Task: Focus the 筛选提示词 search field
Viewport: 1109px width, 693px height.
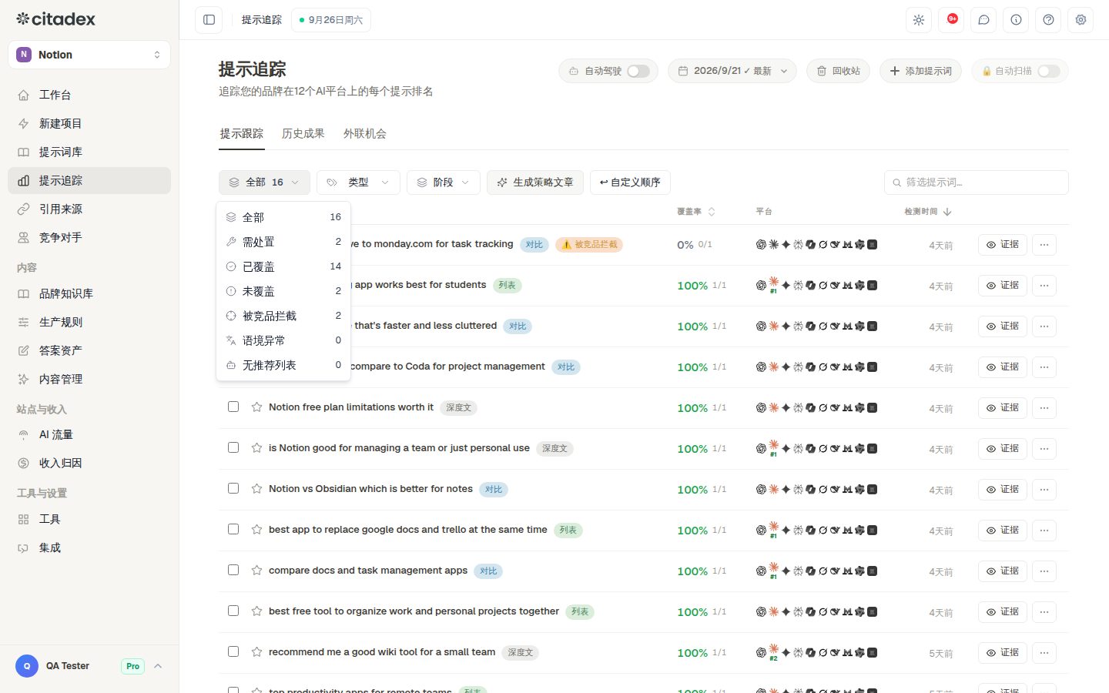Action: [x=976, y=182]
